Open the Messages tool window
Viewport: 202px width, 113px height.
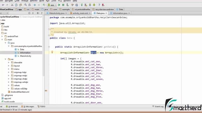point(28,106)
